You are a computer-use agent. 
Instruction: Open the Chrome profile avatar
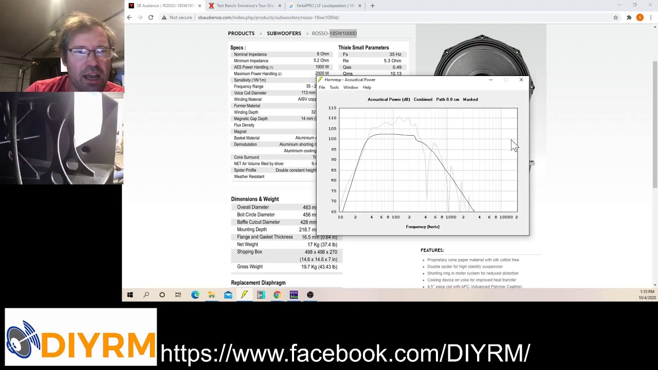point(639,17)
